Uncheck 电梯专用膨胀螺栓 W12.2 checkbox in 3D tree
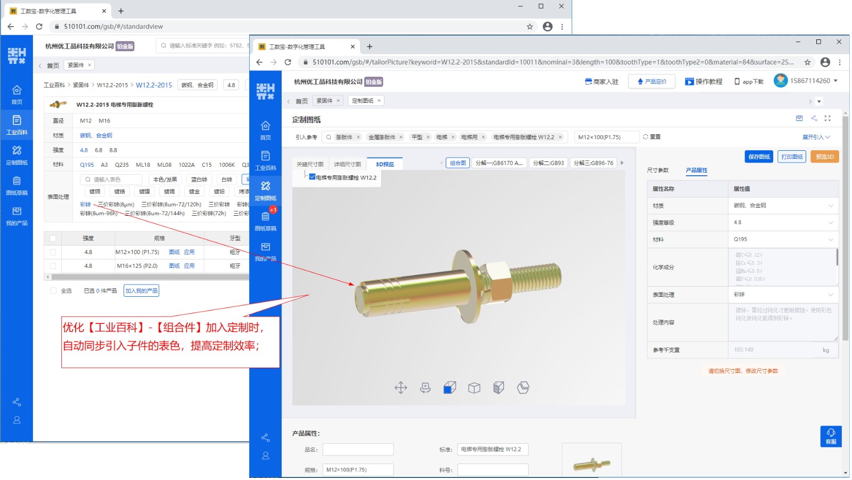Image resolution: width=852 pixels, height=480 pixels. pyautogui.click(x=313, y=177)
